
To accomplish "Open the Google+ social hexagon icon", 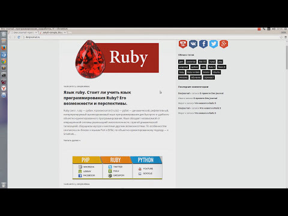I will [x=224, y=44].
